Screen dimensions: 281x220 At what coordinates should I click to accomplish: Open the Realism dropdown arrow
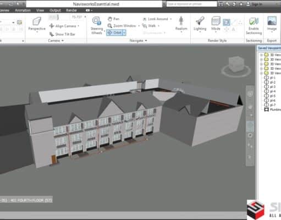(181, 32)
